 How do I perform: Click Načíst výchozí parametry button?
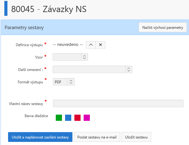tap(162, 27)
